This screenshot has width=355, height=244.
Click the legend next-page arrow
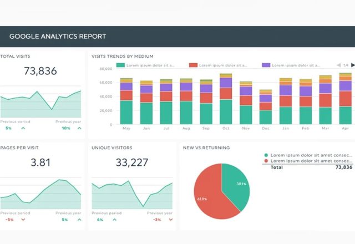[353, 65]
